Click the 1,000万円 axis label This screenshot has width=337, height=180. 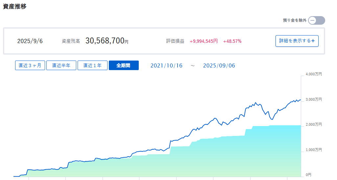click(314, 150)
